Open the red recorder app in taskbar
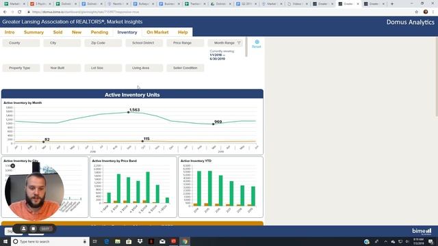438x246 pixels. tap(173, 241)
